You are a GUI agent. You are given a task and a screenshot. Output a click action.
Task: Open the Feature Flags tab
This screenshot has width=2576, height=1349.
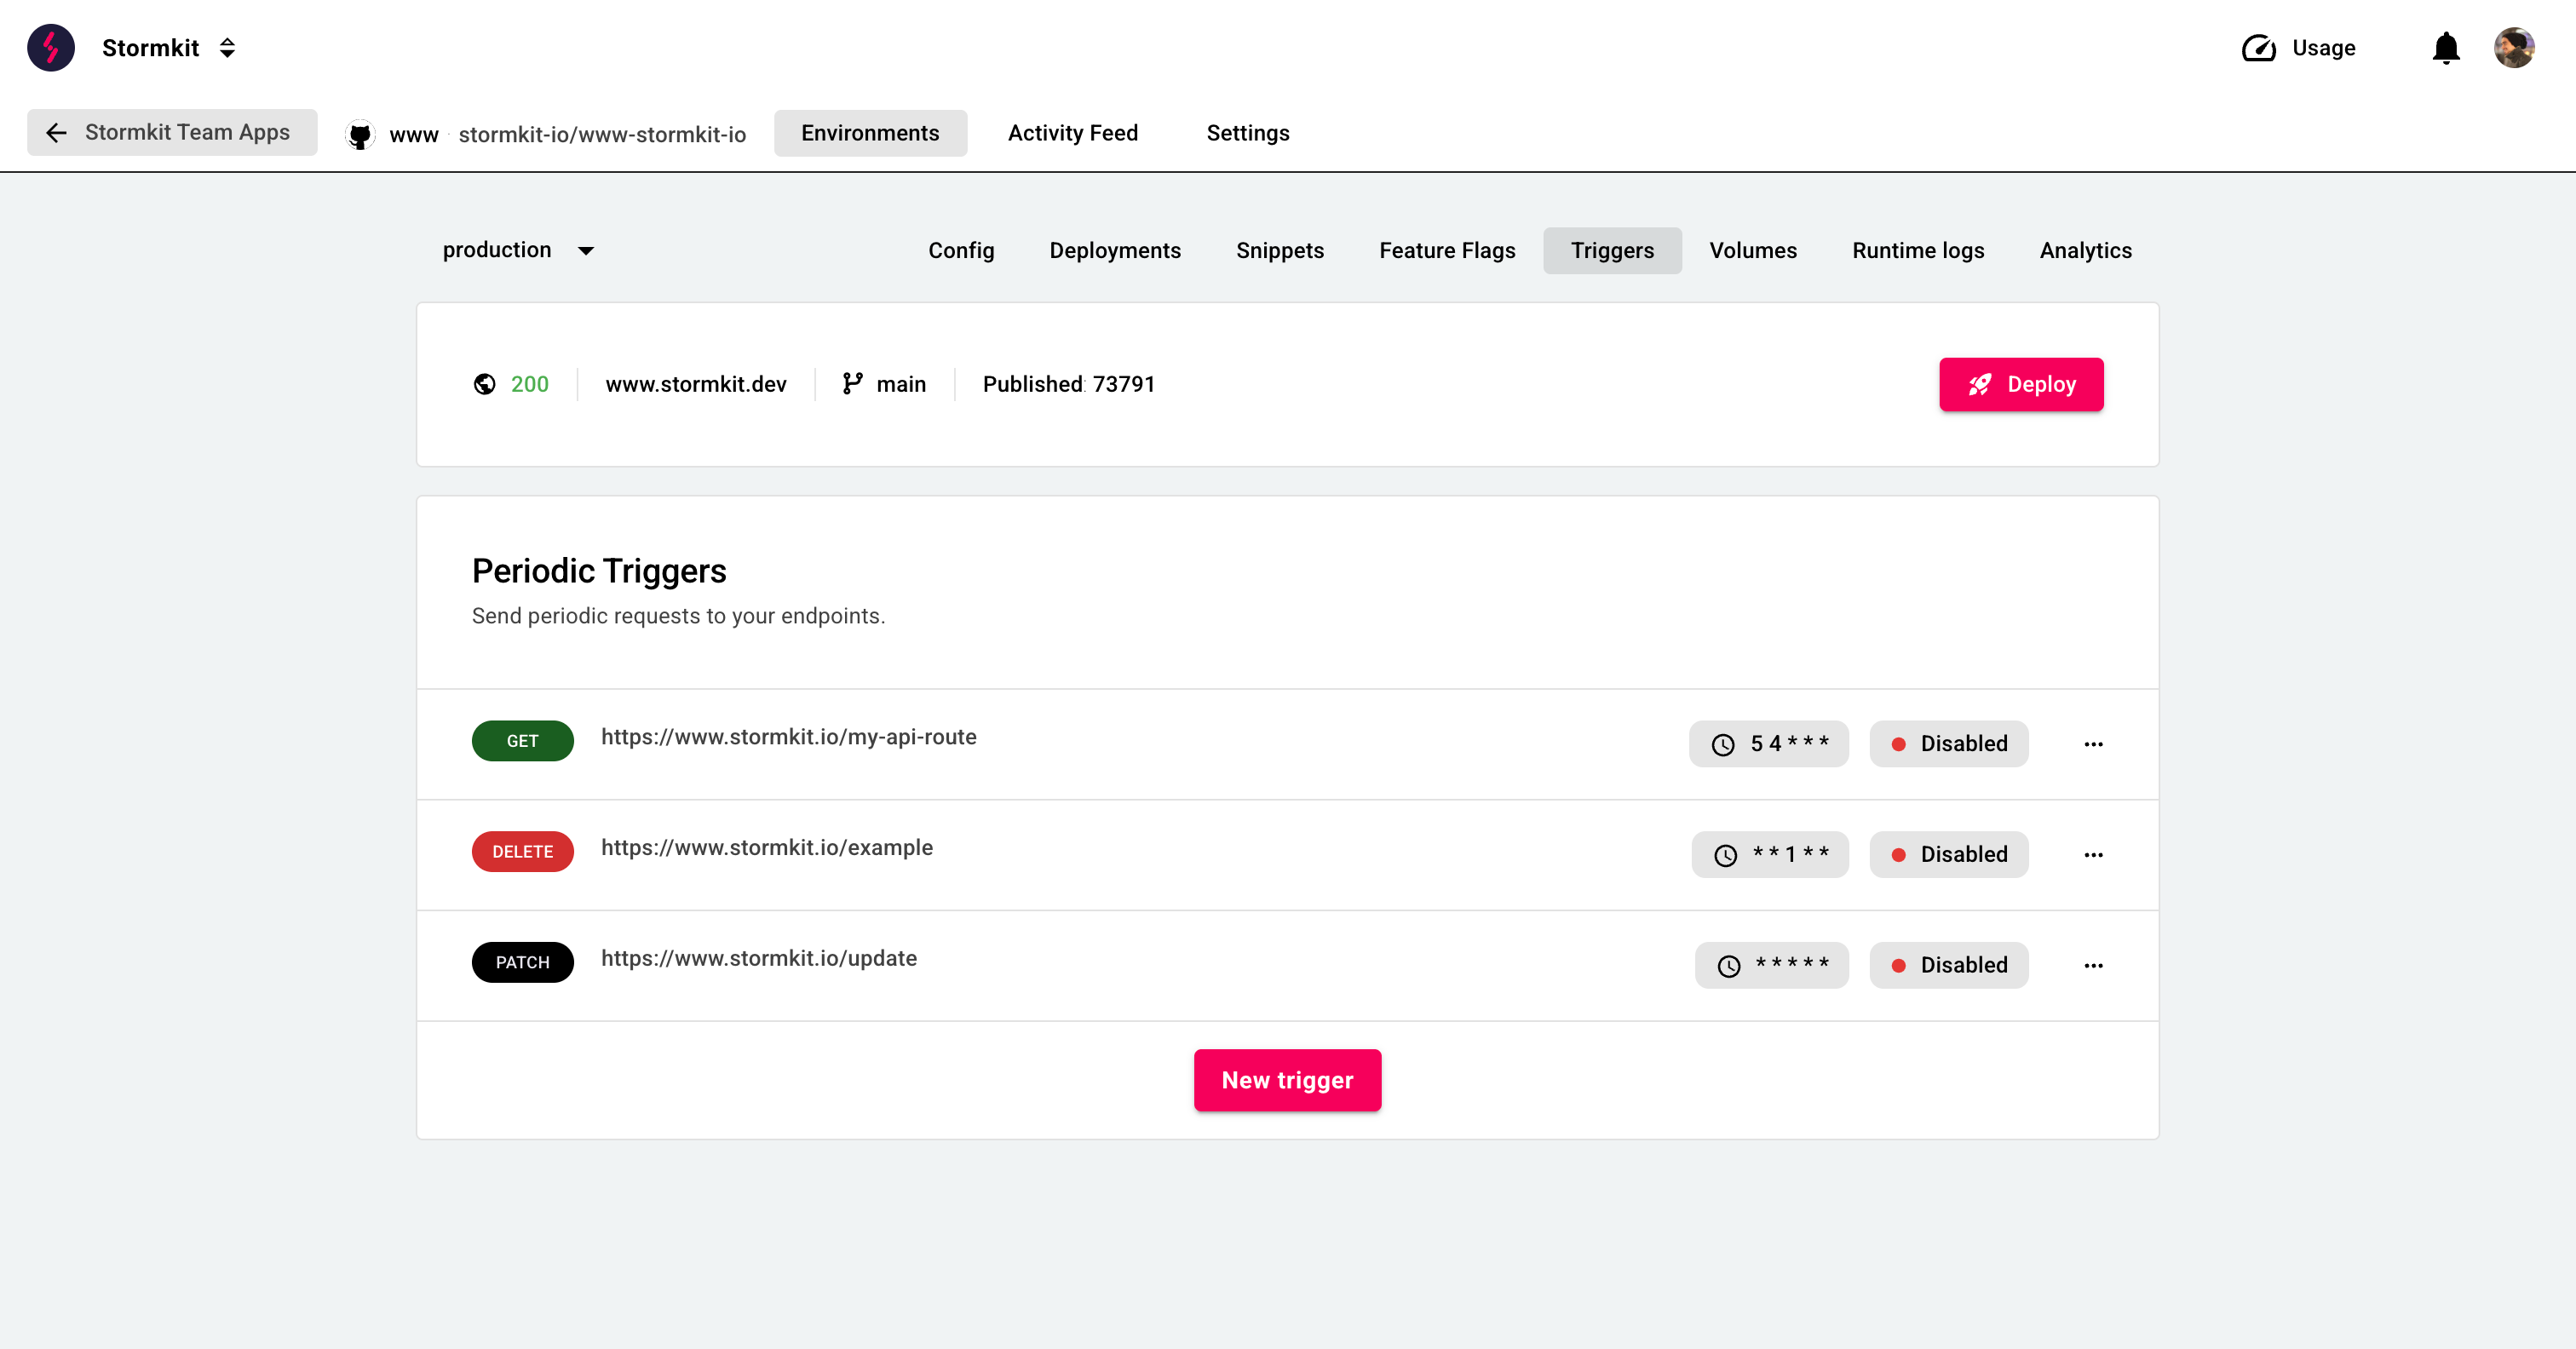1446,250
